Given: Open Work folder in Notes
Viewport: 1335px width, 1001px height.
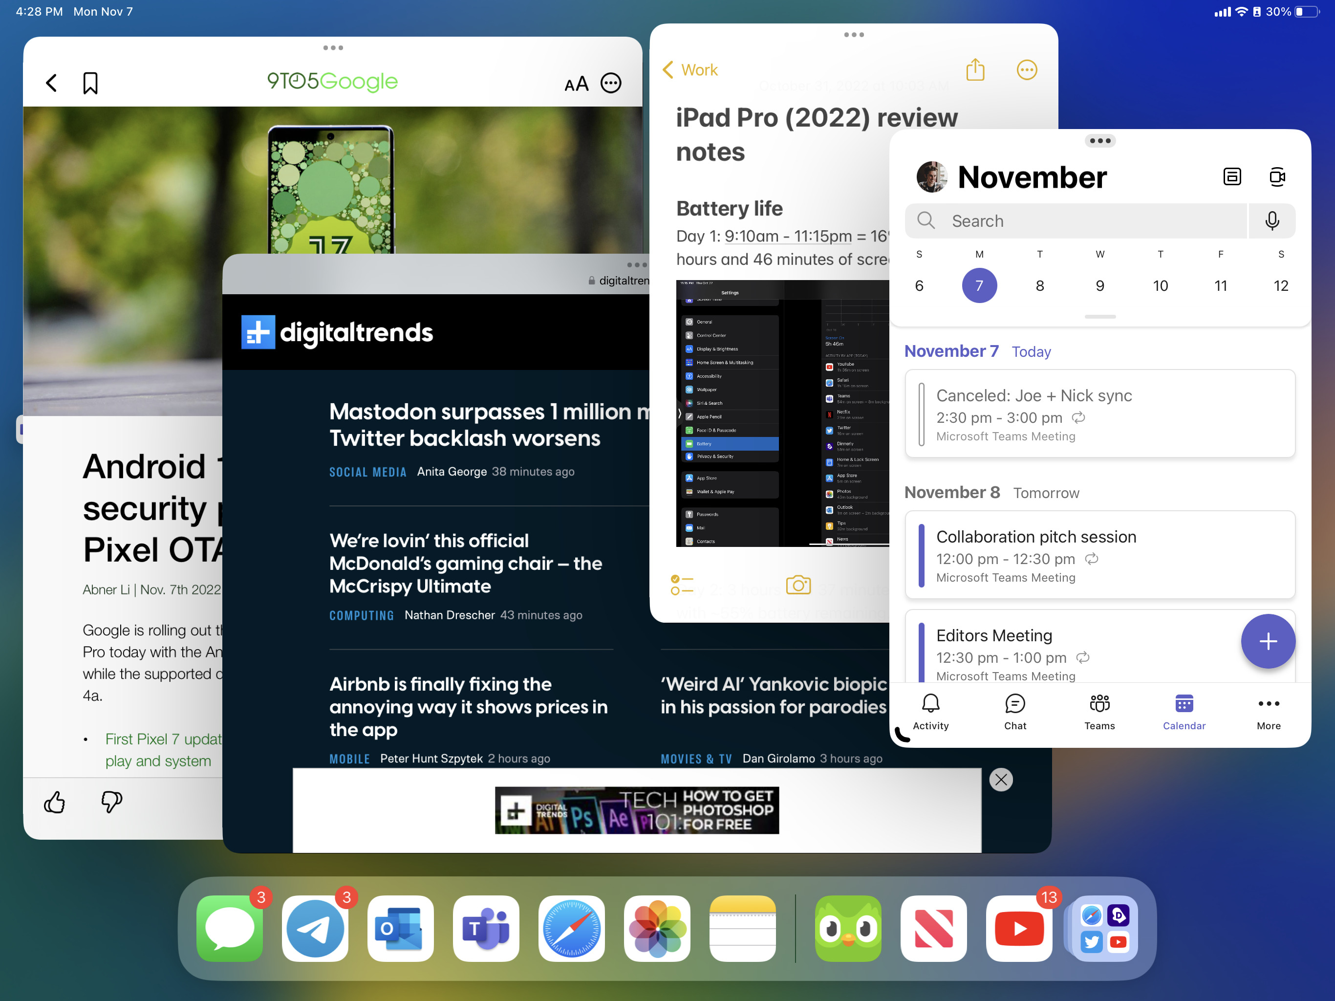Looking at the screenshot, I should point(690,69).
